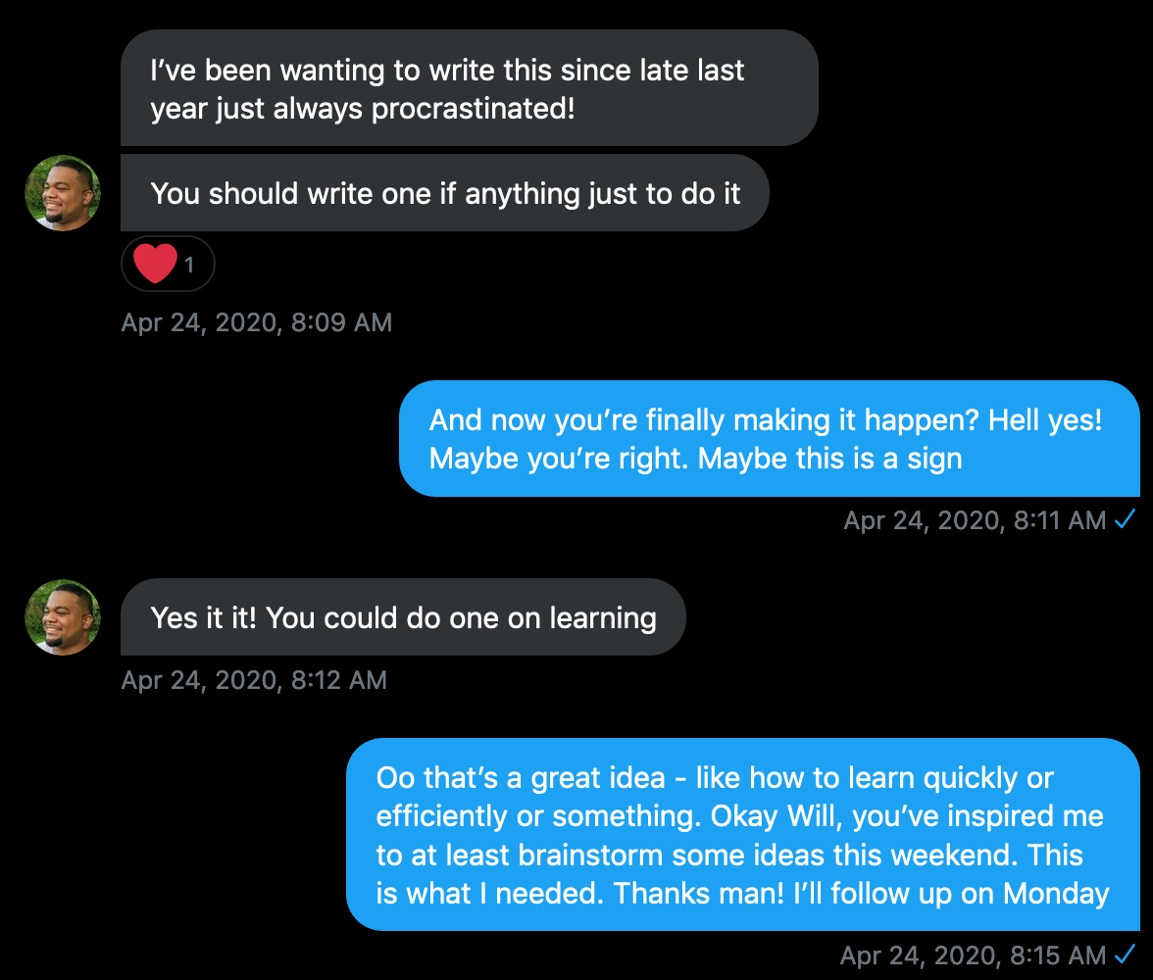Select the "You should write one" message bubble
1153x980 pixels.
(444, 193)
